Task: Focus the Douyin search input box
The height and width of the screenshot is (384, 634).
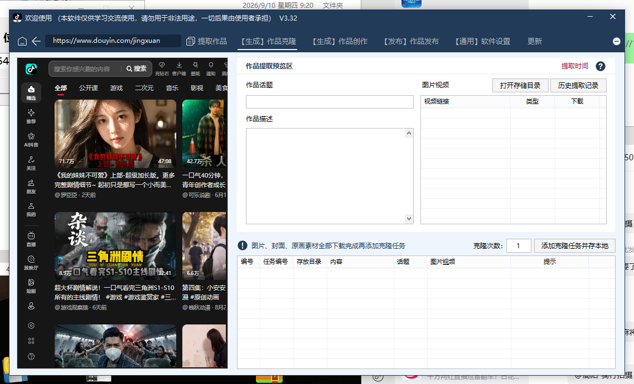Action: point(86,69)
